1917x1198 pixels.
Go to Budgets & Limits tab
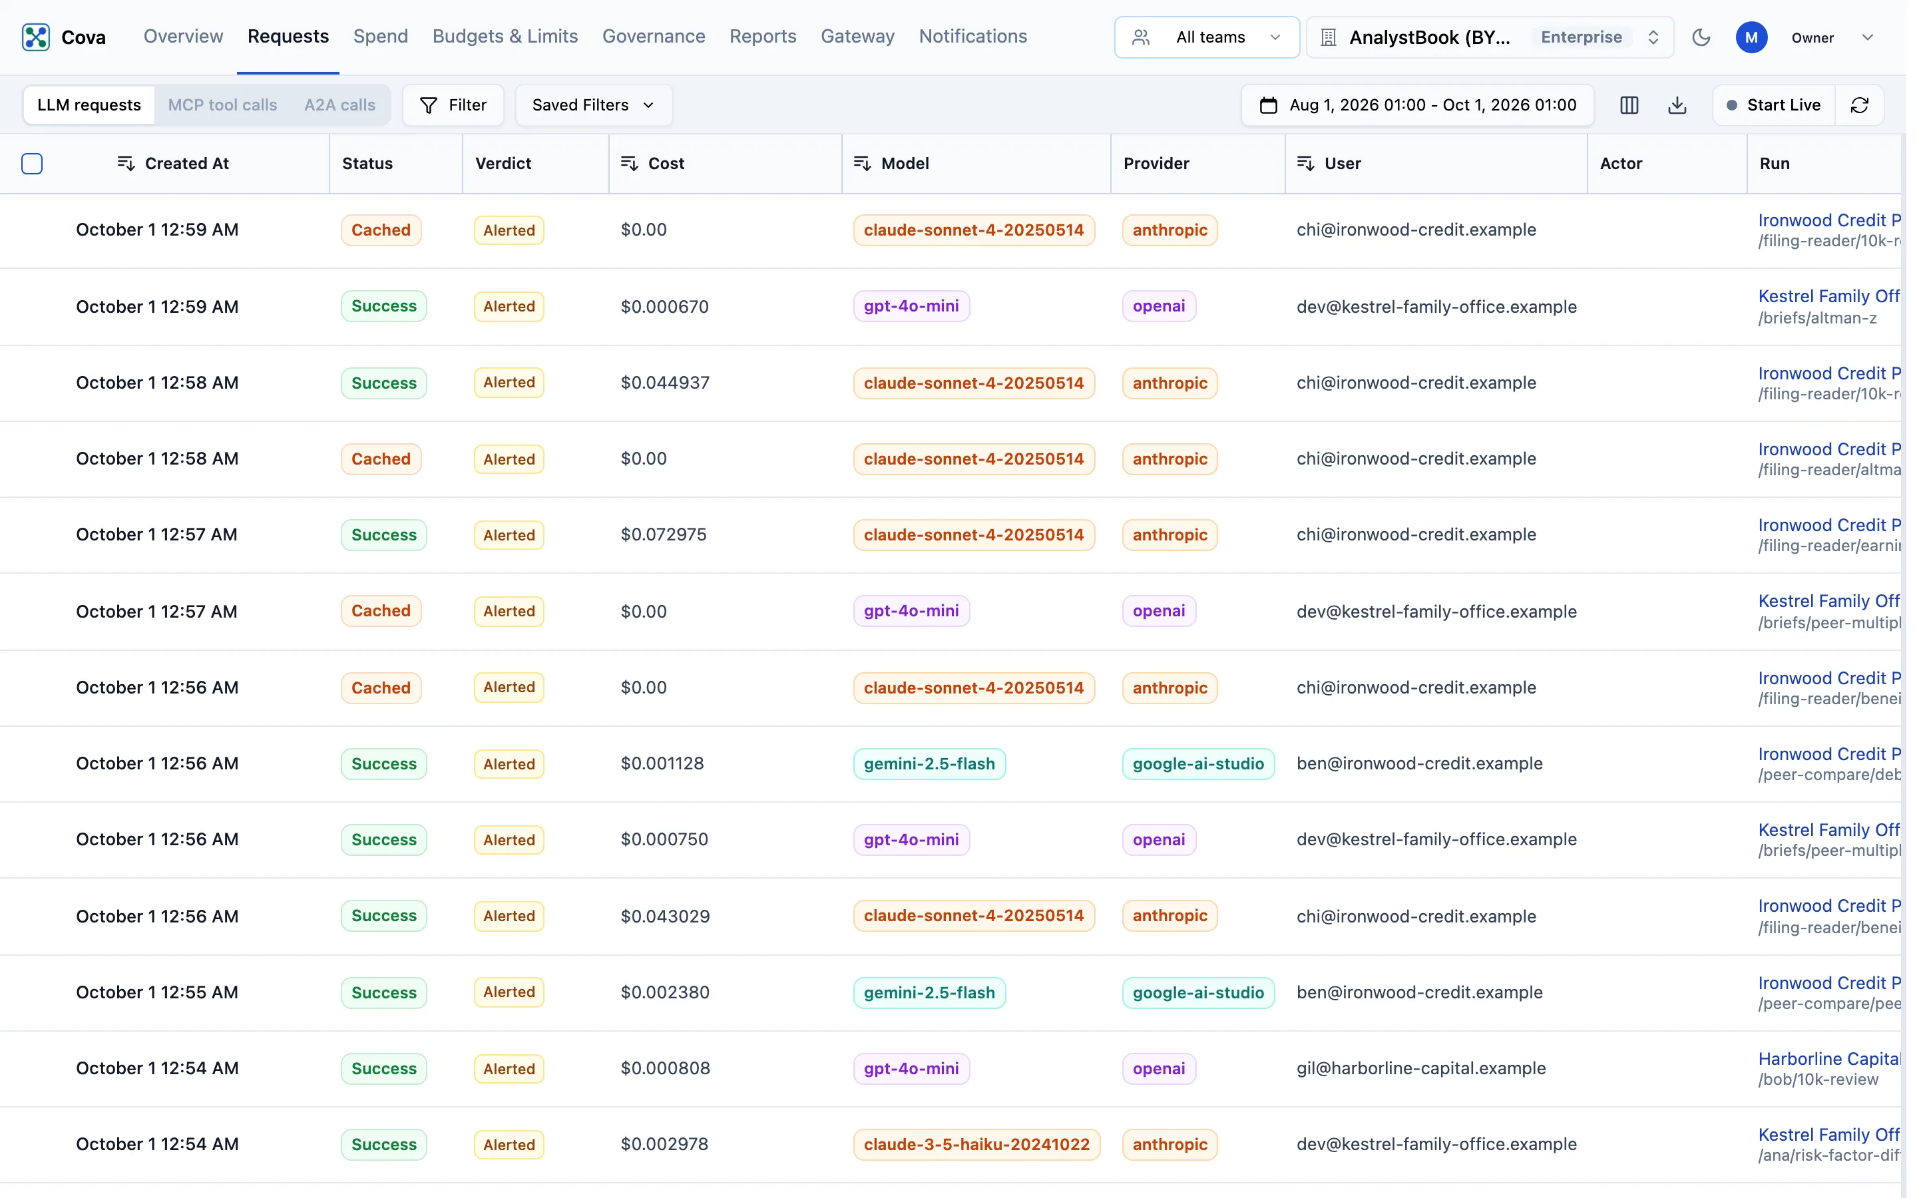point(505,37)
